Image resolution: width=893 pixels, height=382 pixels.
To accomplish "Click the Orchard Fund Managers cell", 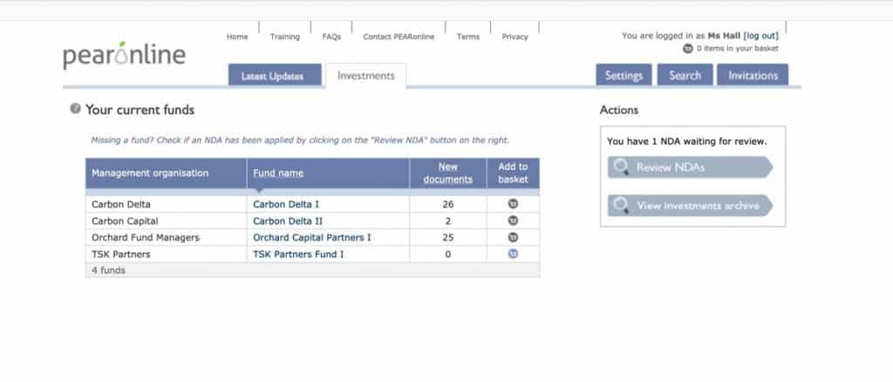I will point(167,237).
